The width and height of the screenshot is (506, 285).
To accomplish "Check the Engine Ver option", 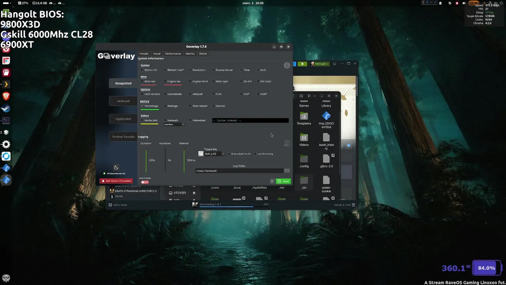I will click(x=165, y=82).
